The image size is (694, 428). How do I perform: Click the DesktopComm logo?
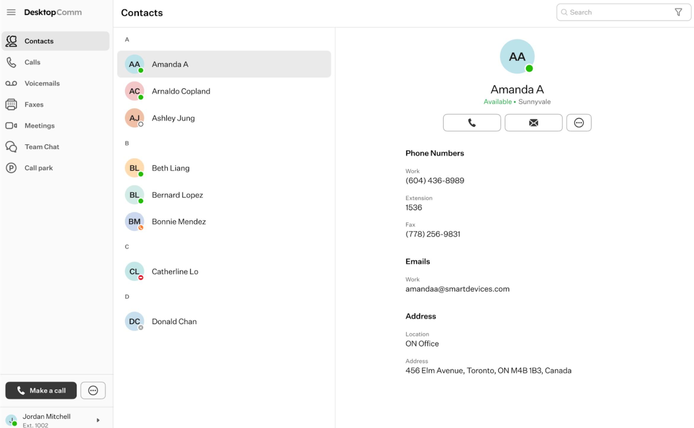[53, 12]
